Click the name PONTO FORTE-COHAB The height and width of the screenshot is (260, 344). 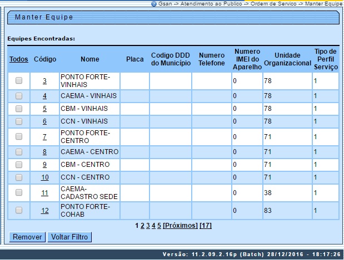[x=85, y=211]
